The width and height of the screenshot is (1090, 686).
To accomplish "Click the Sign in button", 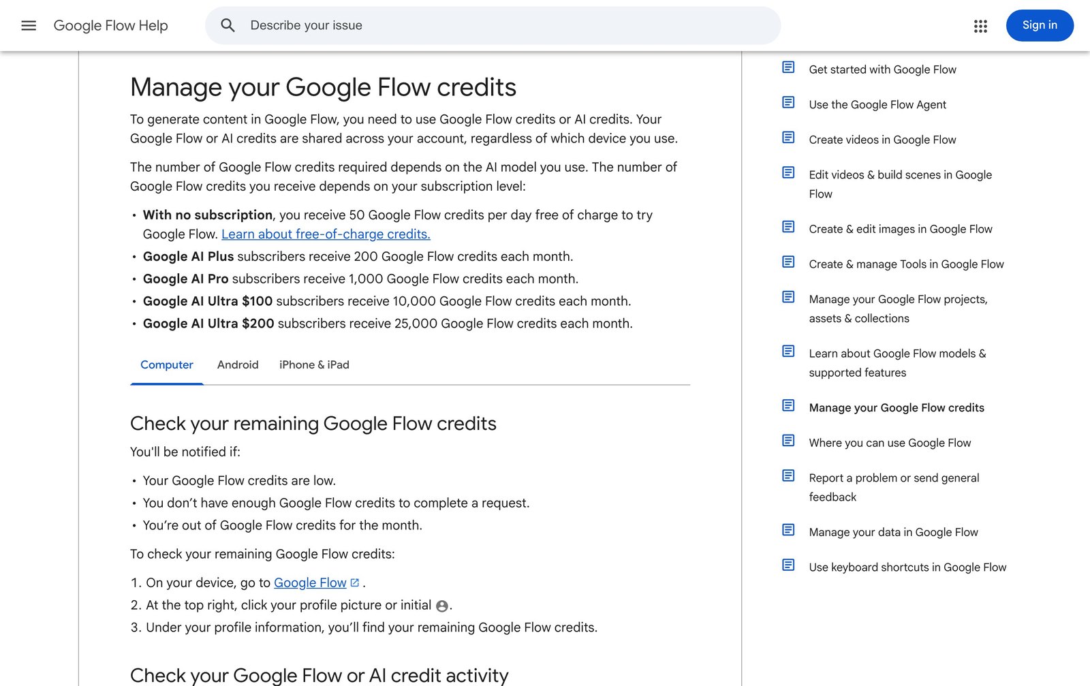I will pyautogui.click(x=1040, y=25).
